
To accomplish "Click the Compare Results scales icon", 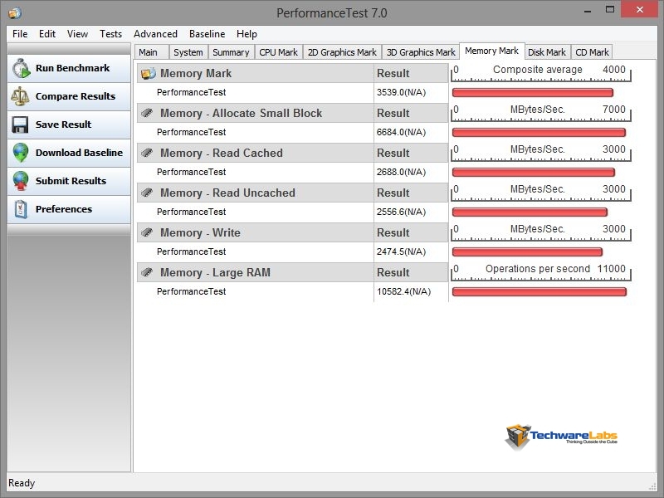I will click(20, 96).
